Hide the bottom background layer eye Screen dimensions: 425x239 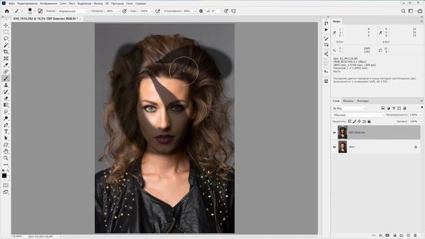[x=334, y=147]
